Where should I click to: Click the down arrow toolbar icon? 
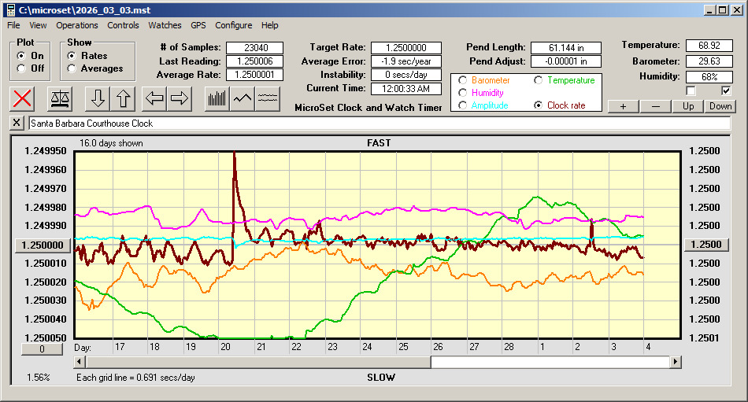pyautogui.click(x=98, y=98)
